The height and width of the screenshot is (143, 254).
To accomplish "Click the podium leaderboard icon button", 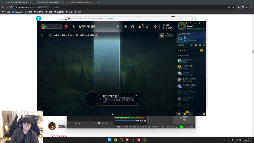I will click(x=161, y=35).
